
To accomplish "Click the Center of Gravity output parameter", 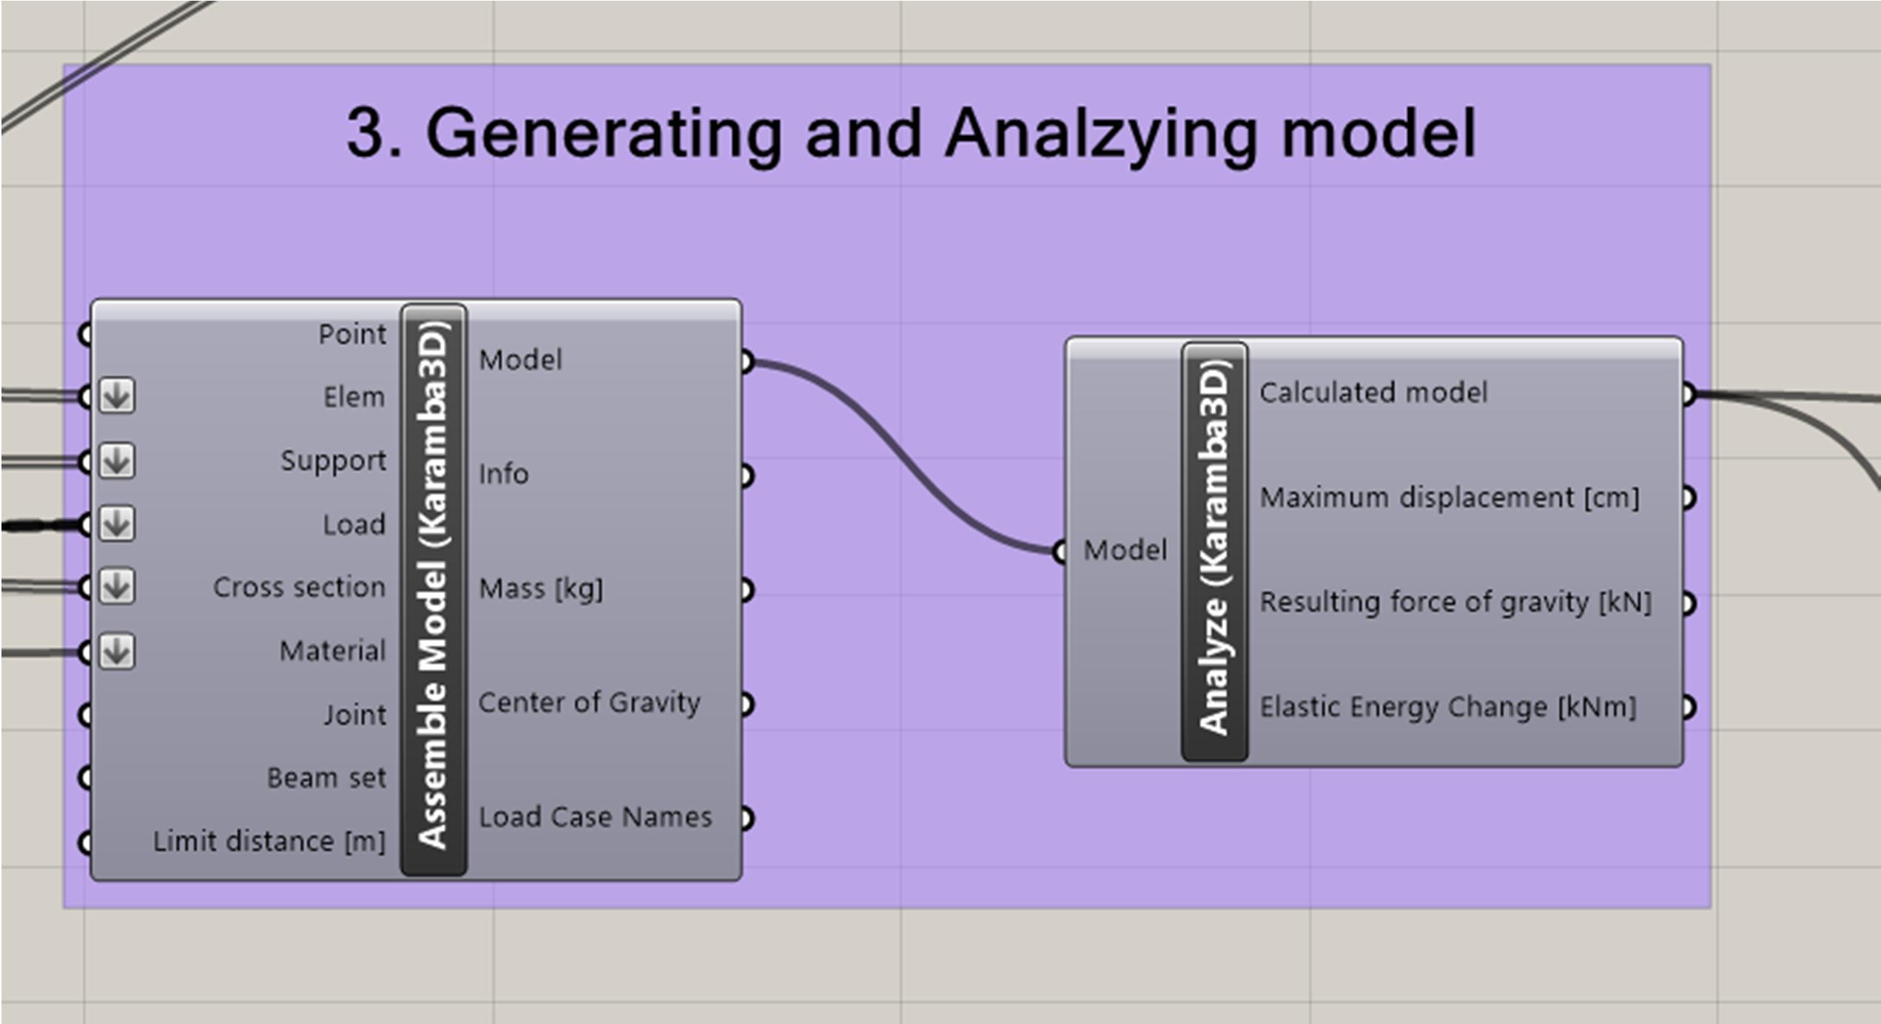I will [588, 702].
